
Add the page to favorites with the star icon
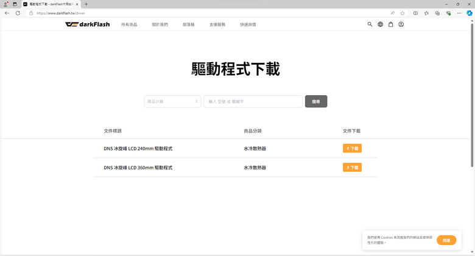pos(403,13)
